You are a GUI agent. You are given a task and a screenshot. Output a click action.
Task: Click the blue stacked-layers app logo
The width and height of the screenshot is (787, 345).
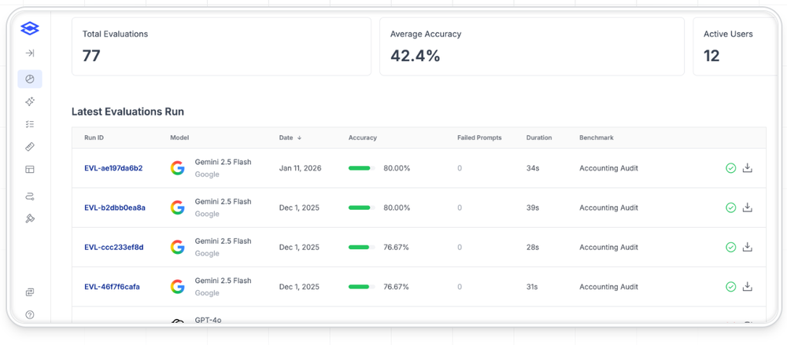[30, 29]
